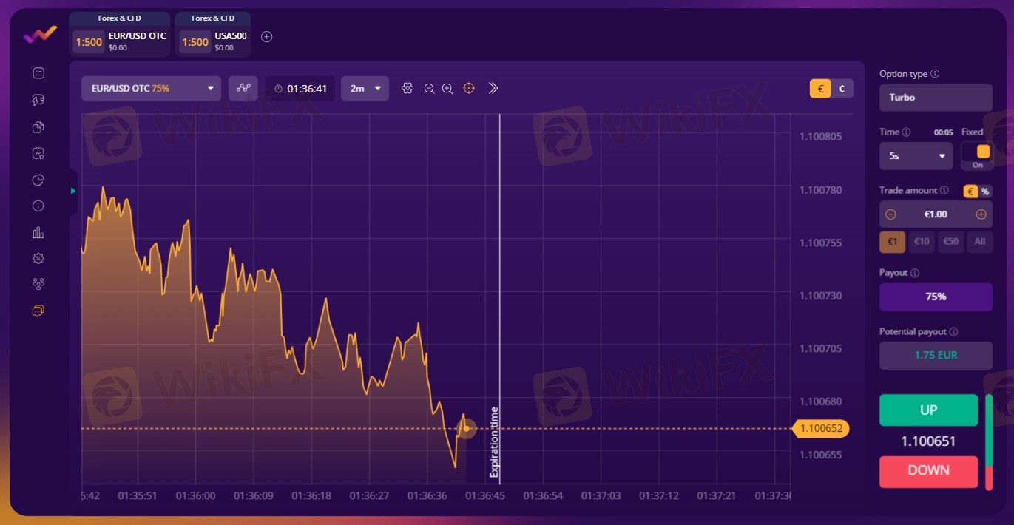The image size is (1014, 525).
Task: Click the orange crosshair target icon
Action: pos(469,88)
